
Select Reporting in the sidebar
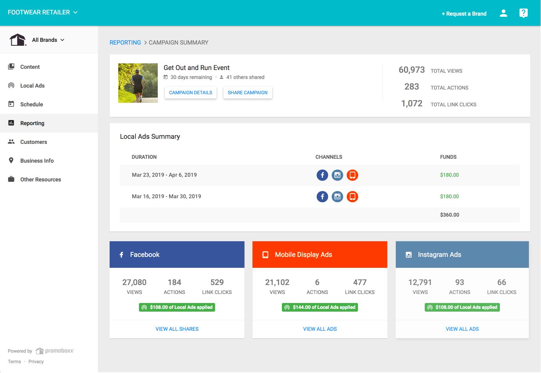click(x=49, y=123)
